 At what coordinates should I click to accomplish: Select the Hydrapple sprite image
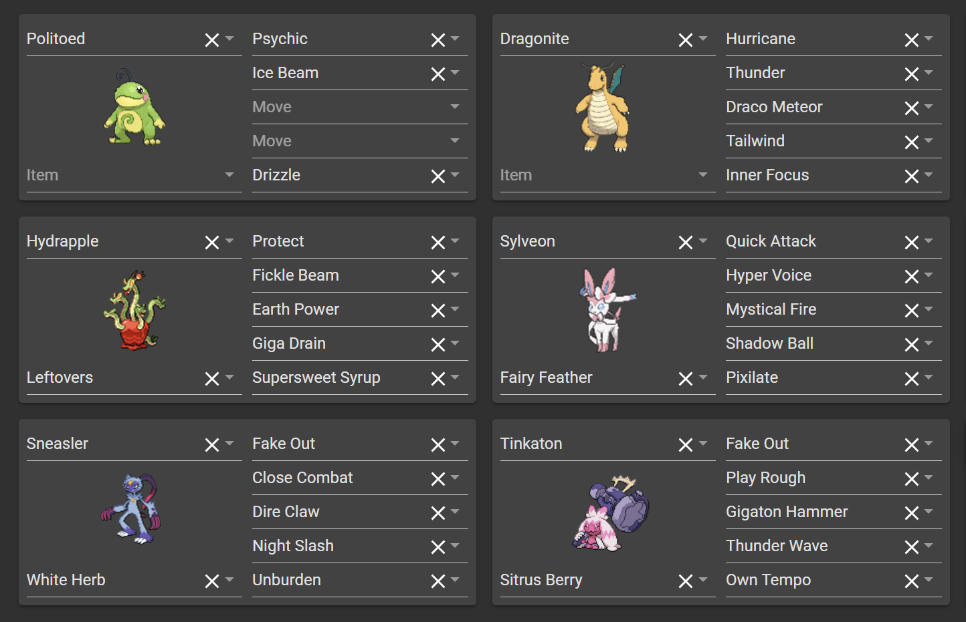[x=134, y=309]
